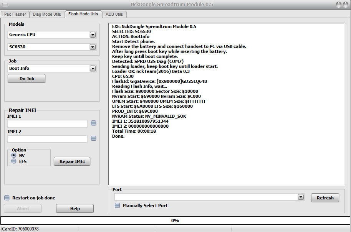The height and width of the screenshot is (232, 351).
Task: Select the NV option radio button
Action: coord(14,155)
